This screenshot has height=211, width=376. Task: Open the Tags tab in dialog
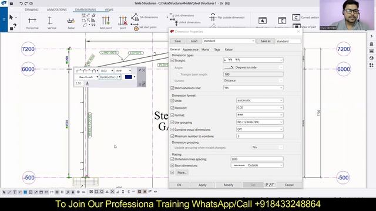click(217, 49)
